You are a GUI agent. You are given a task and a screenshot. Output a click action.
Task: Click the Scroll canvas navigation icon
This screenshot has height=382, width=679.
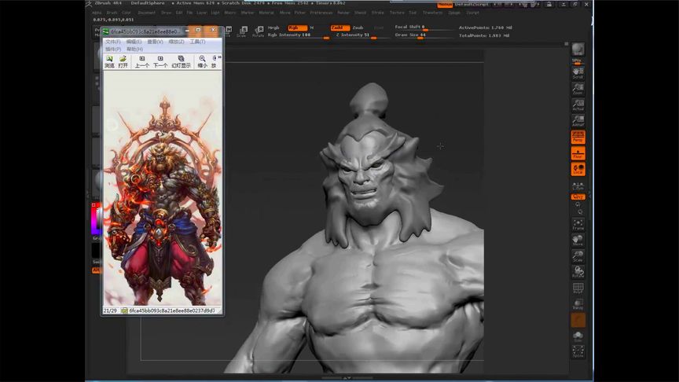point(578,73)
